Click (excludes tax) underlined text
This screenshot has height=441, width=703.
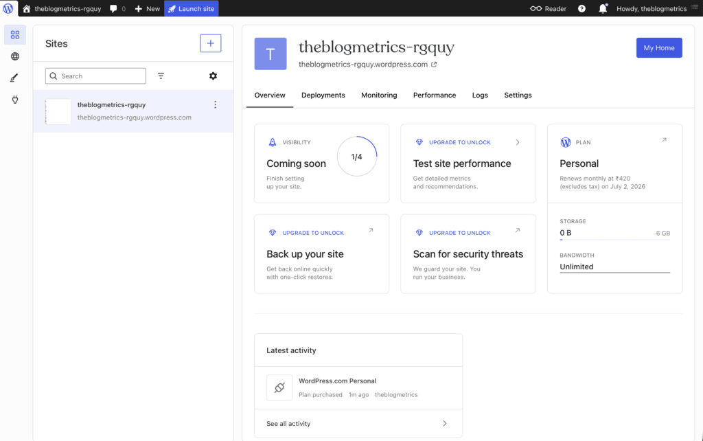pyautogui.click(x=579, y=187)
